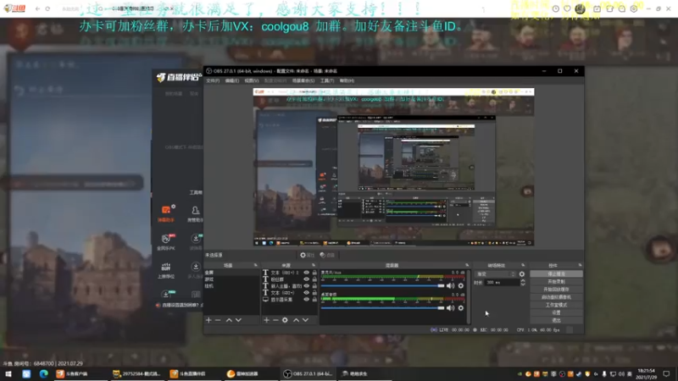Undock the 场景 panel via header icon
The width and height of the screenshot is (678, 381).
click(x=255, y=265)
